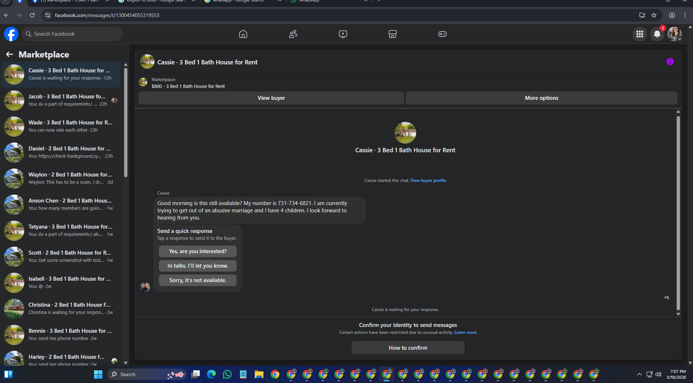Click the Windows taskbar Search box

point(147,374)
